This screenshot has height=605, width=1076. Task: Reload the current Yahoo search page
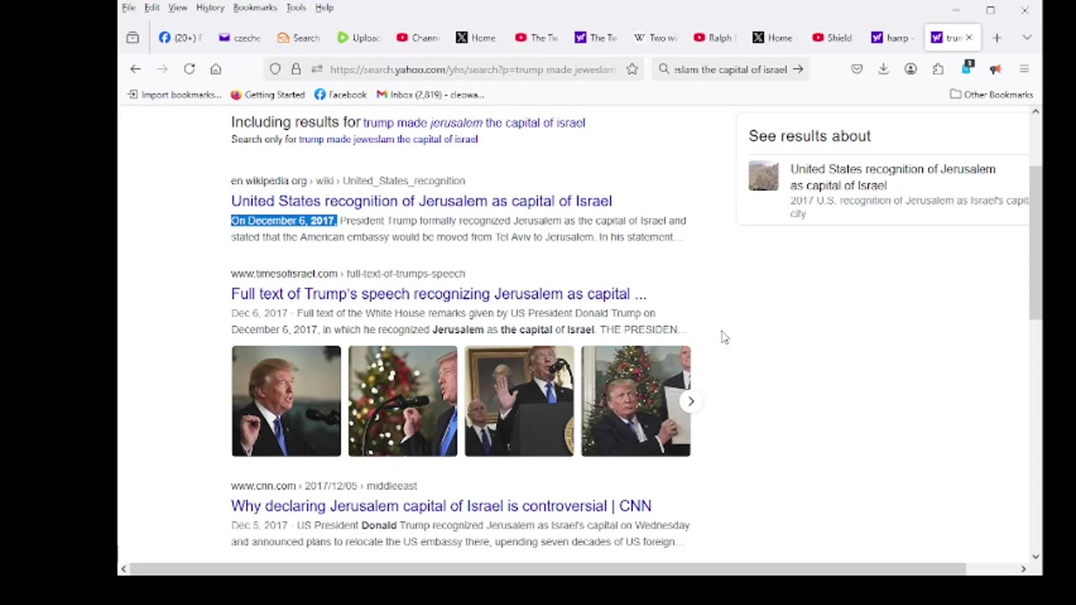tap(189, 69)
